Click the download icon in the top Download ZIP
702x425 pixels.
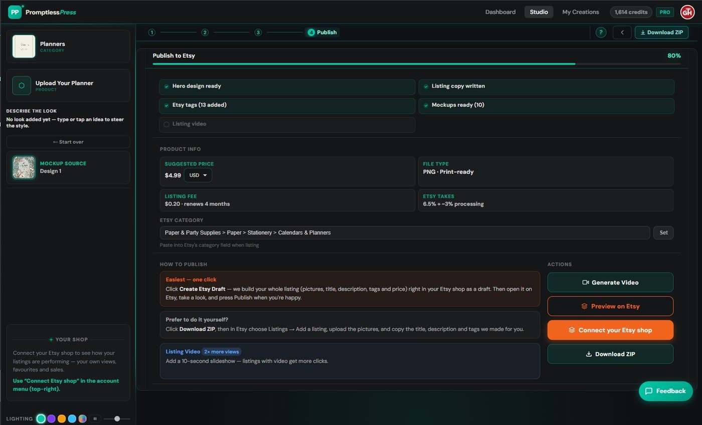pos(643,33)
